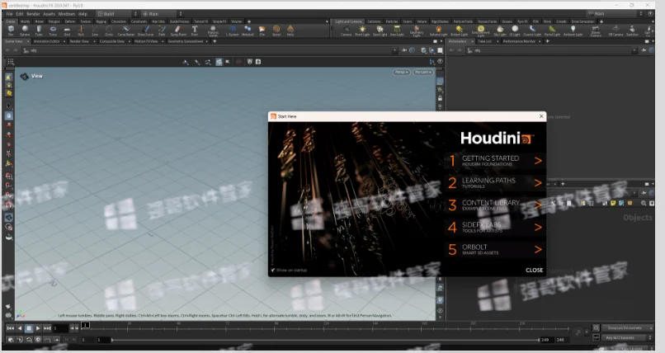Add a Sky Light

pyautogui.click(x=500, y=31)
